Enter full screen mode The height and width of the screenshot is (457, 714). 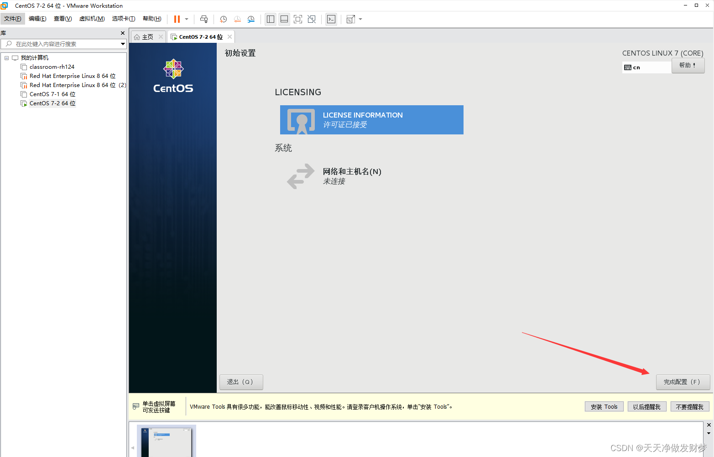point(298,19)
